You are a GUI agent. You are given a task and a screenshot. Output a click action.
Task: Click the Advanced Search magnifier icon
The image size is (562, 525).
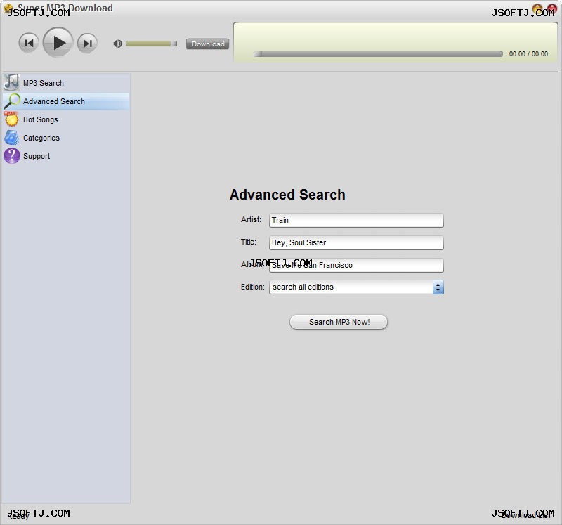[x=12, y=101]
